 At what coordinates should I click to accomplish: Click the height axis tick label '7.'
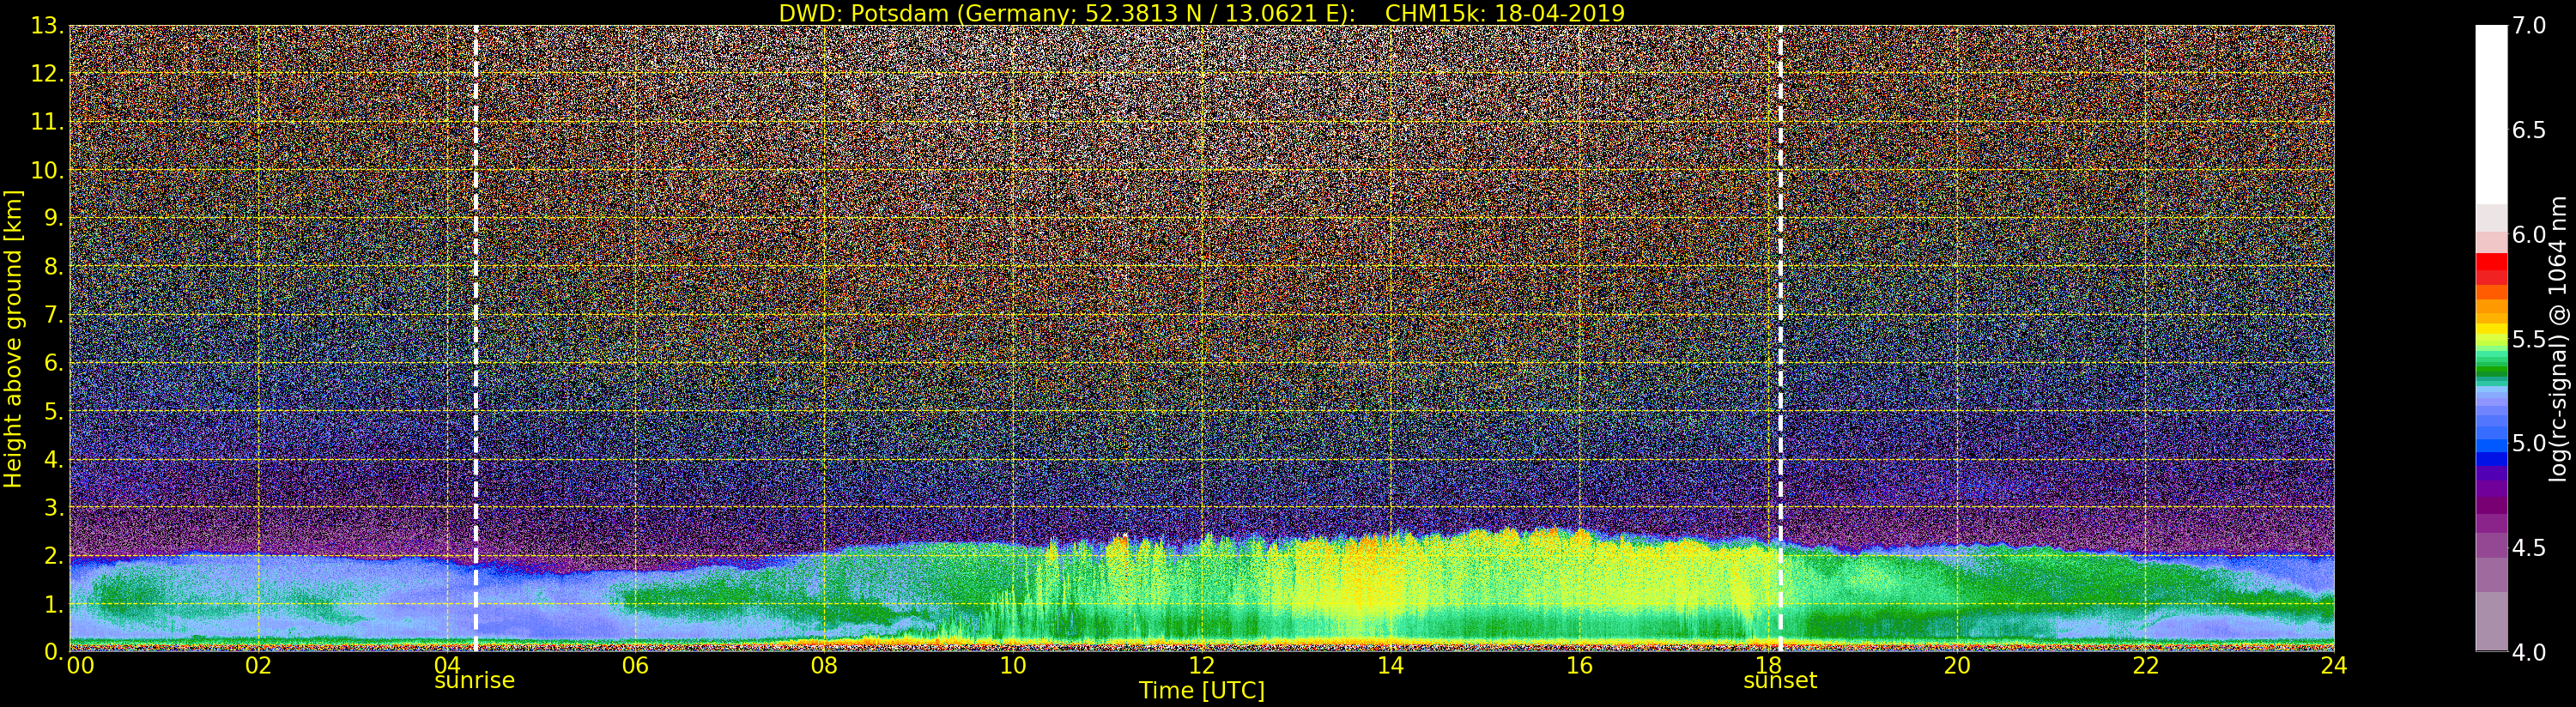click(54, 315)
